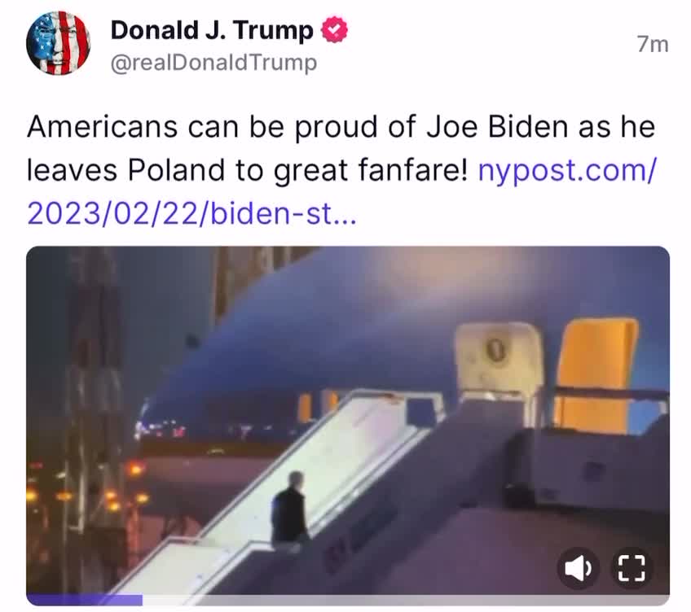The width and height of the screenshot is (691, 612).
Task: Follow the nypost.com/ link text
Action: coord(568,170)
